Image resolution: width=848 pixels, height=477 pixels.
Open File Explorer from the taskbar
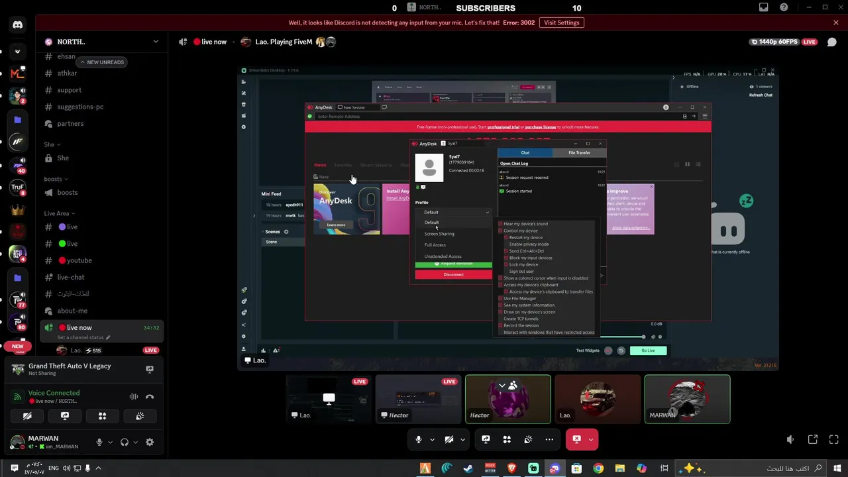coord(620,468)
